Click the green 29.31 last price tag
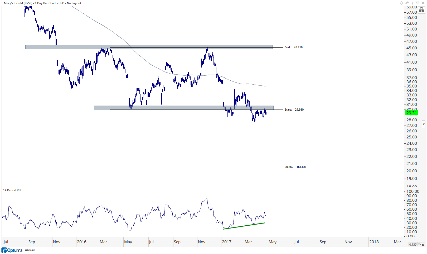Screen dimensions: 427x254 pyautogui.click(x=411, y=113)
